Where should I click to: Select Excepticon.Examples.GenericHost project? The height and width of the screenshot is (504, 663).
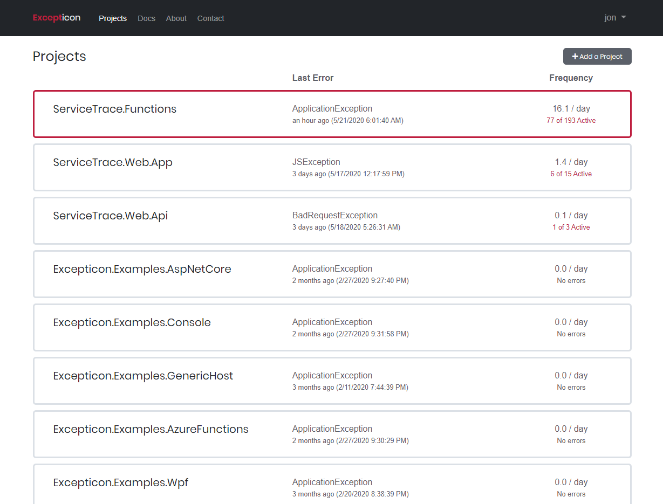coord(143,376)
